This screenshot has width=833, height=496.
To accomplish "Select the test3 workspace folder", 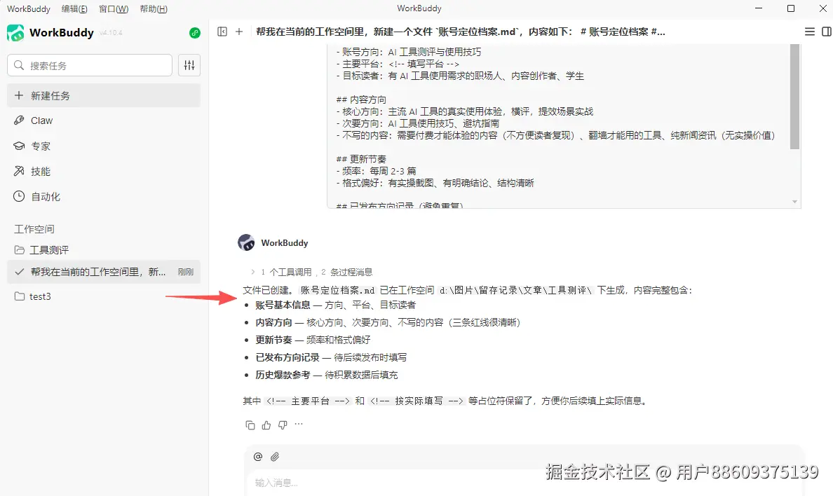I will coord(104,296).
